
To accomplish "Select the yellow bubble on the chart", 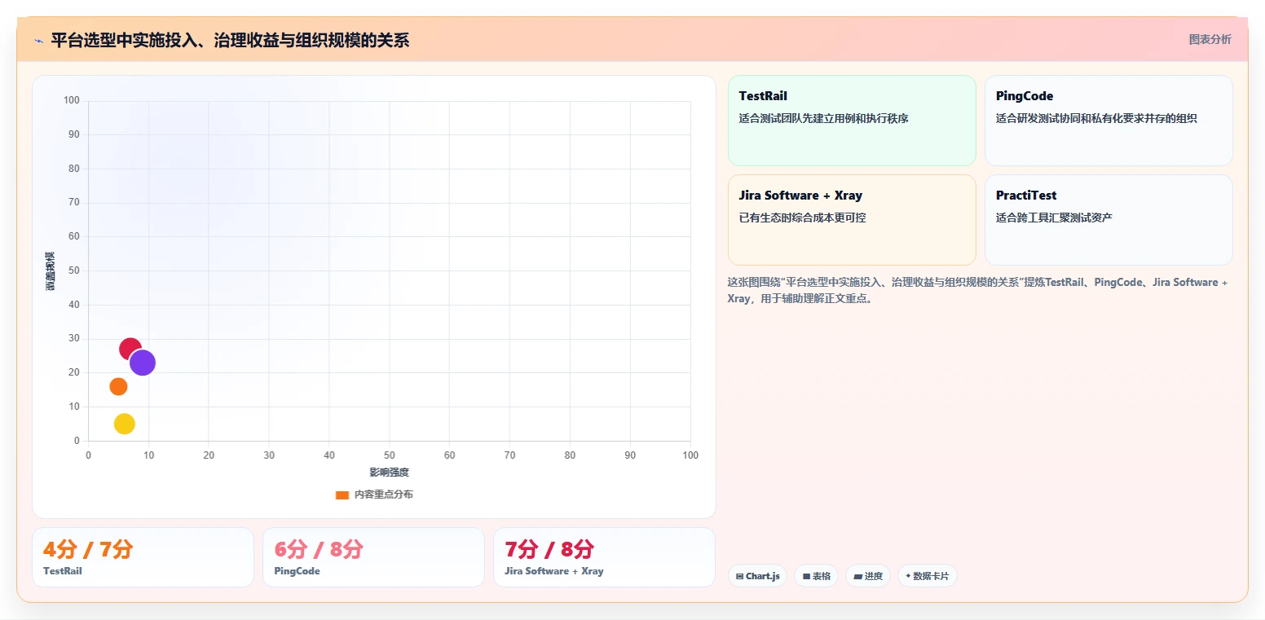I will tap(124, 424).
